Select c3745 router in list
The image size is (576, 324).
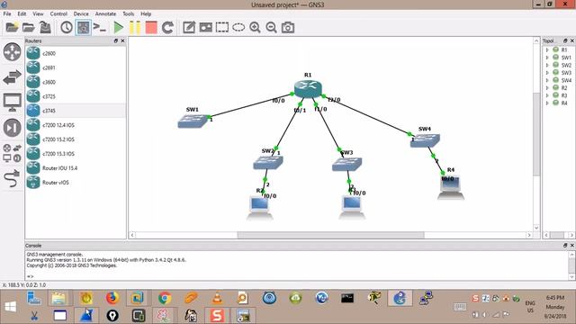[x=76, y=111]
